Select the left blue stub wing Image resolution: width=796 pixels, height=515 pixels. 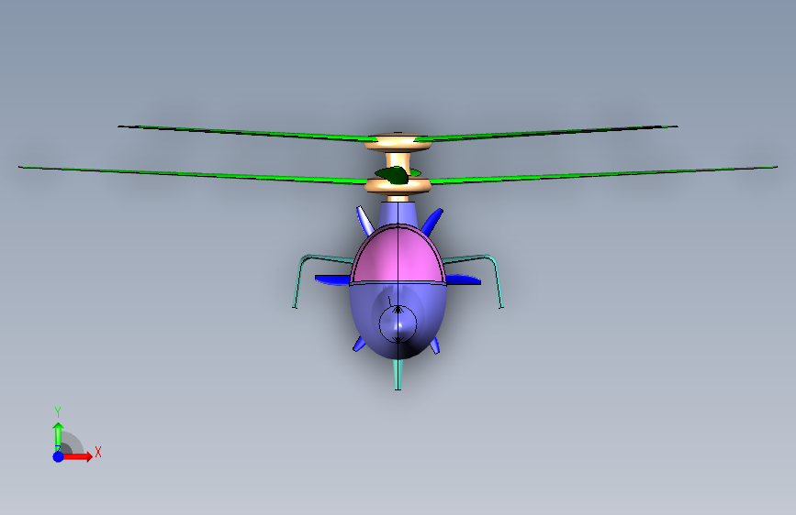(x=332, y=279)
